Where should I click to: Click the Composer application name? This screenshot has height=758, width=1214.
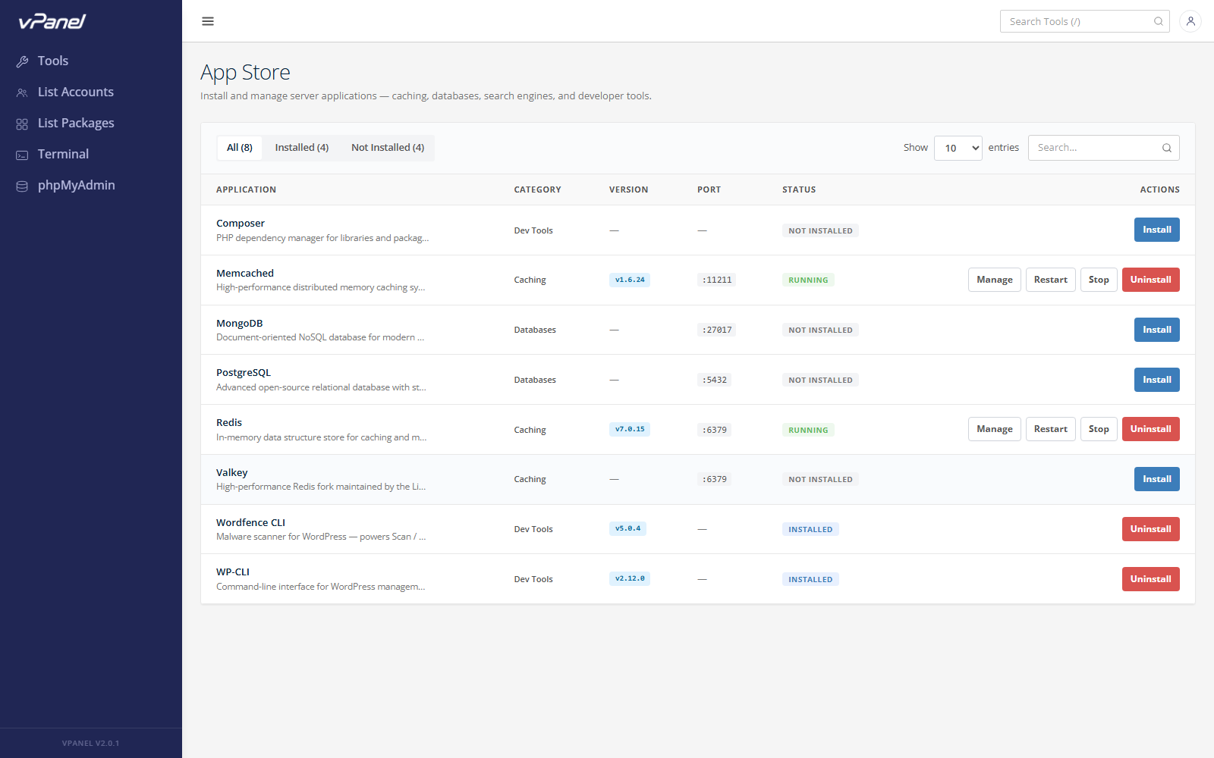(241, 224)
